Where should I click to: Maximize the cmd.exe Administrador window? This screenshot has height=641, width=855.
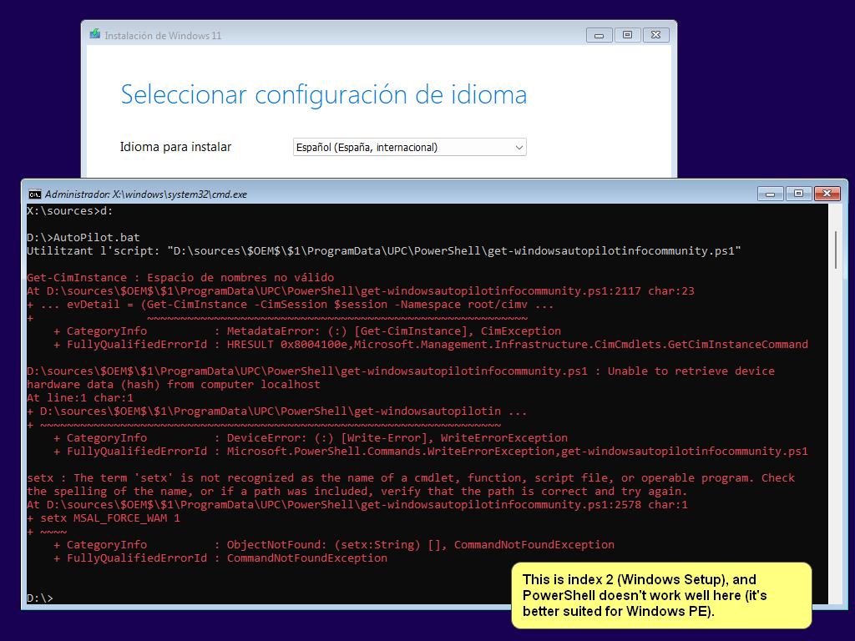[x=799, y=194]
